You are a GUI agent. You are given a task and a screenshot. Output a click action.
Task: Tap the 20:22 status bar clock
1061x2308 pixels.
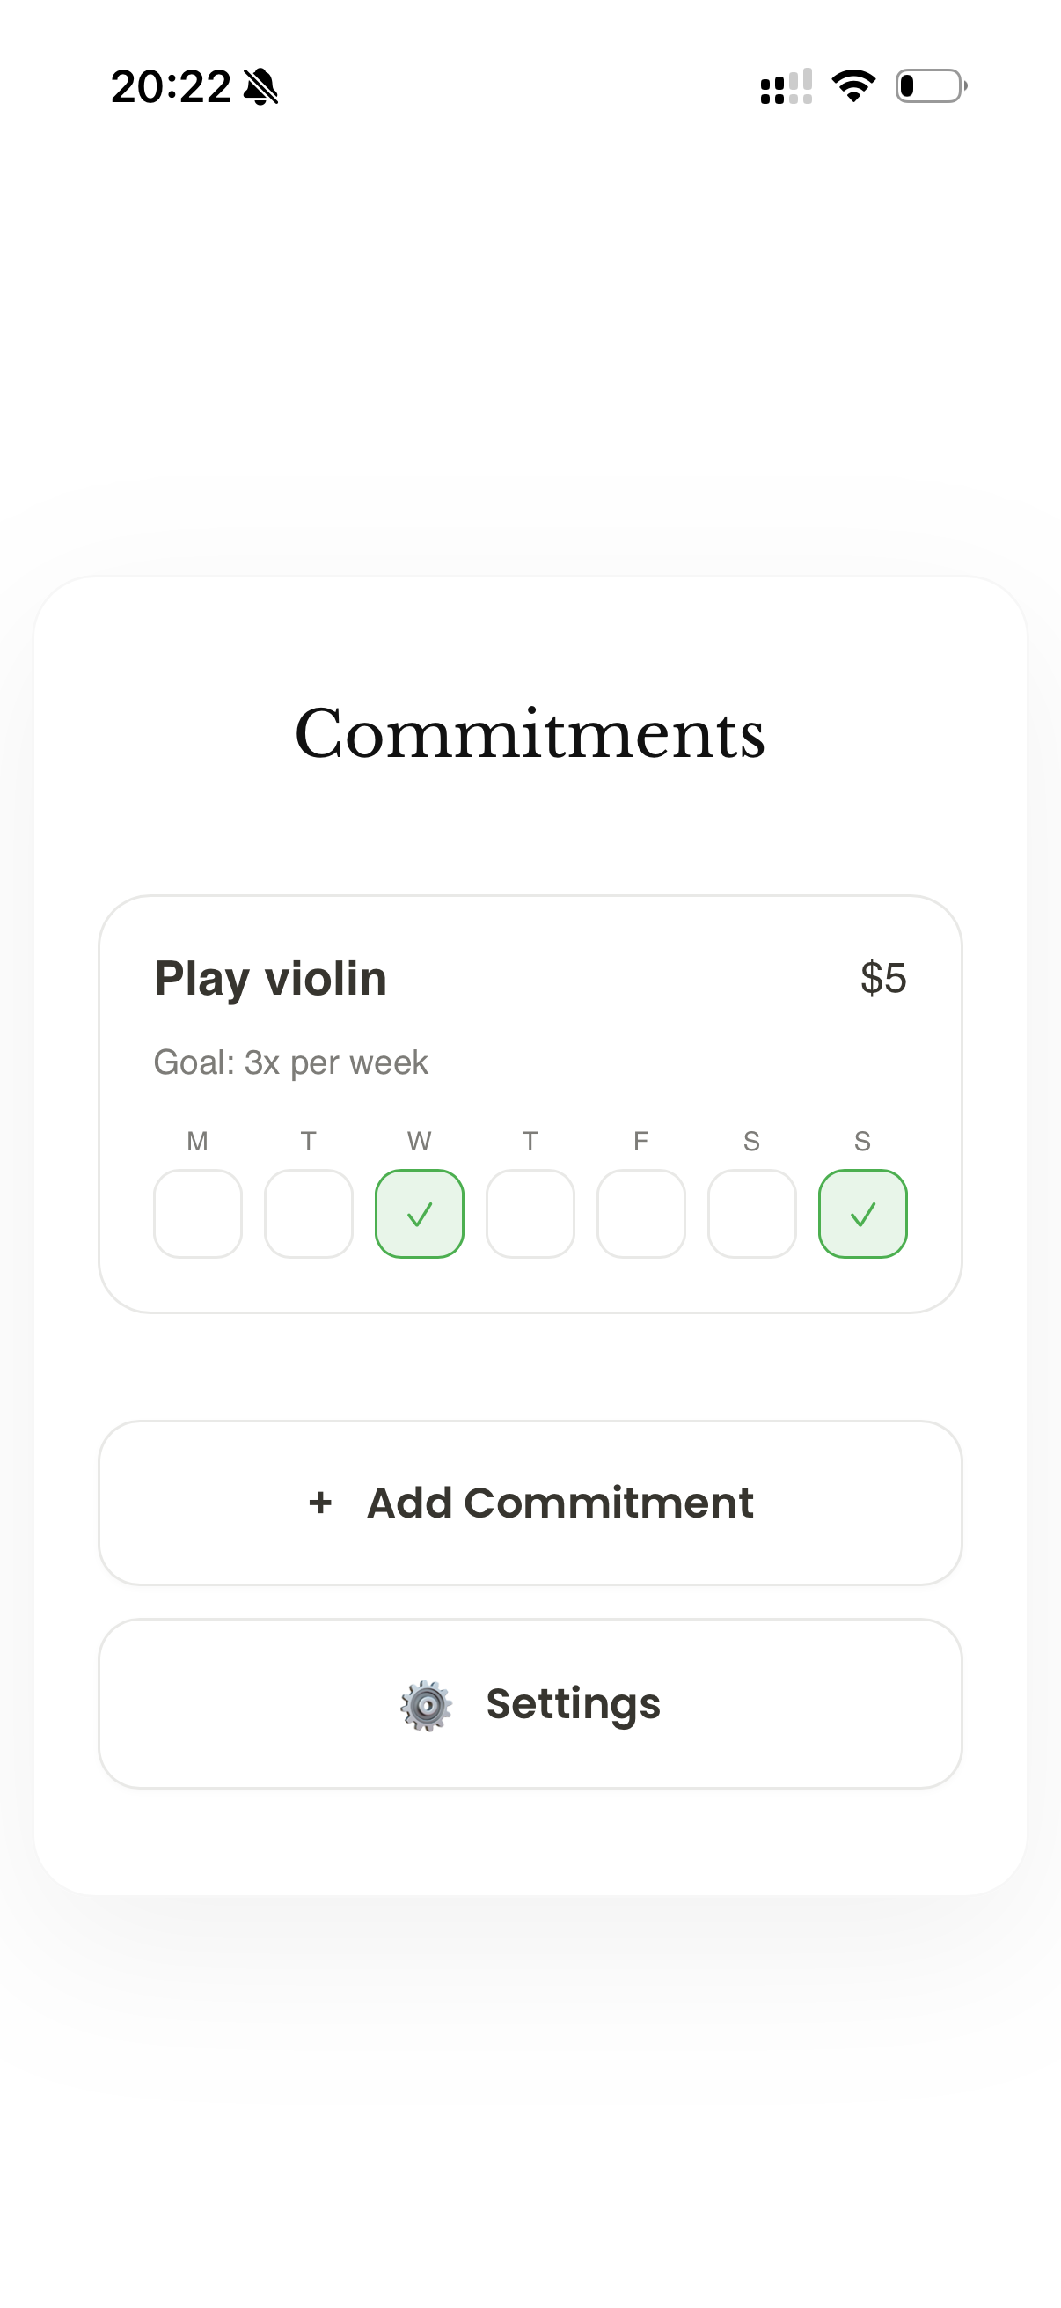point(171,87)
